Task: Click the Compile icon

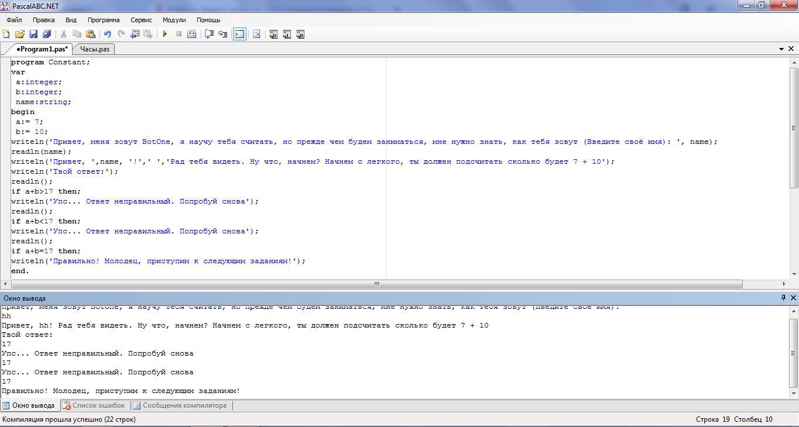Action: [x=191, y=35]
